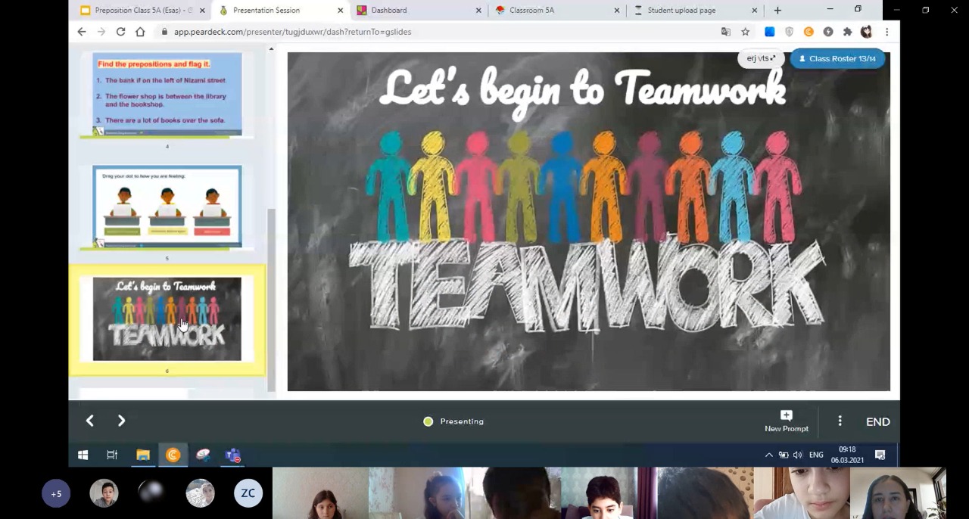
Task: Click the orange C extension icon in toolbar
Action: 809,32
